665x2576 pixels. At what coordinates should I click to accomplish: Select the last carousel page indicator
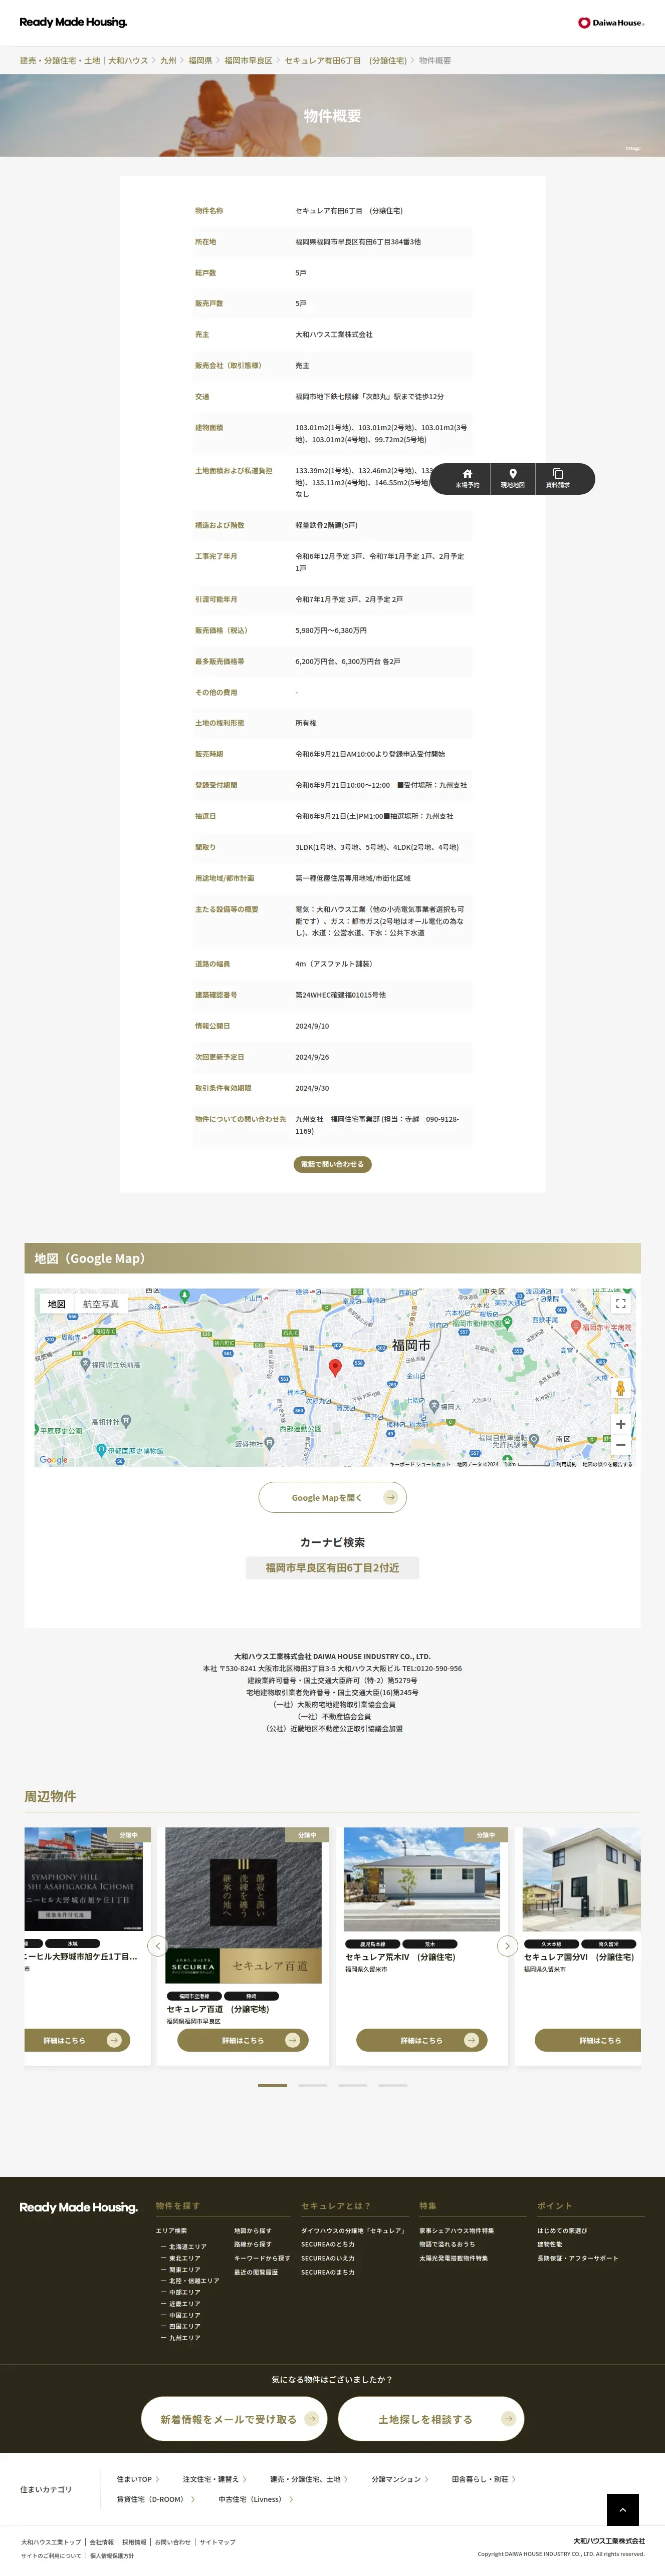pos(392,2085)
